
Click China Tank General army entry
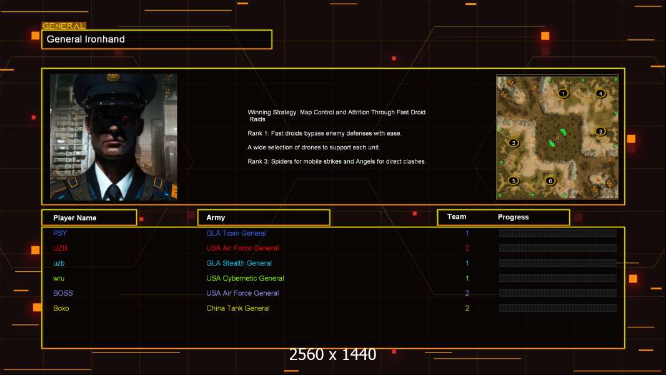click(x=238, y=308)
